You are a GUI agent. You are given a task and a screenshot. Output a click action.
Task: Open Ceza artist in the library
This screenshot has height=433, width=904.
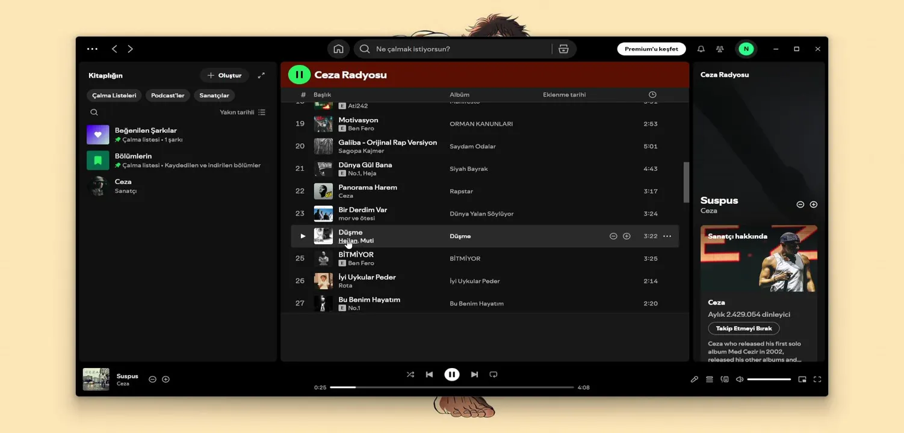pos(178,186)
